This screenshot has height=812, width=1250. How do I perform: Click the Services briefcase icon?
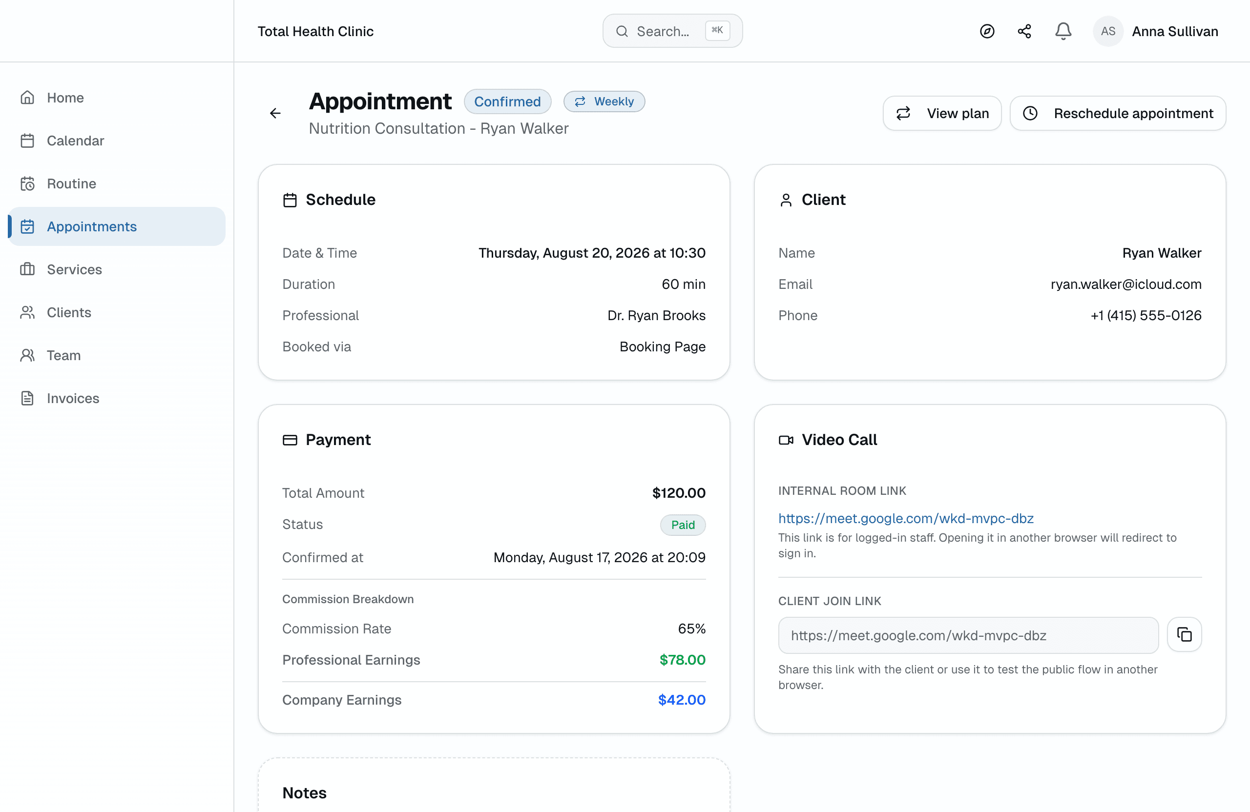(27, 269)
